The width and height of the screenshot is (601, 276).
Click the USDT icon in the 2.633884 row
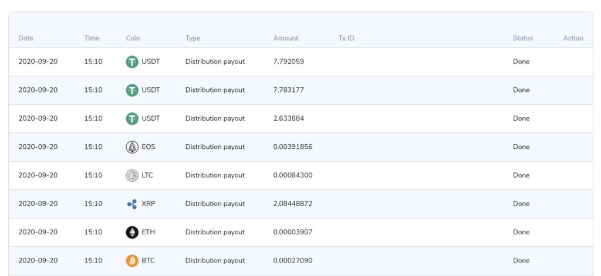(x=132, y=118)
